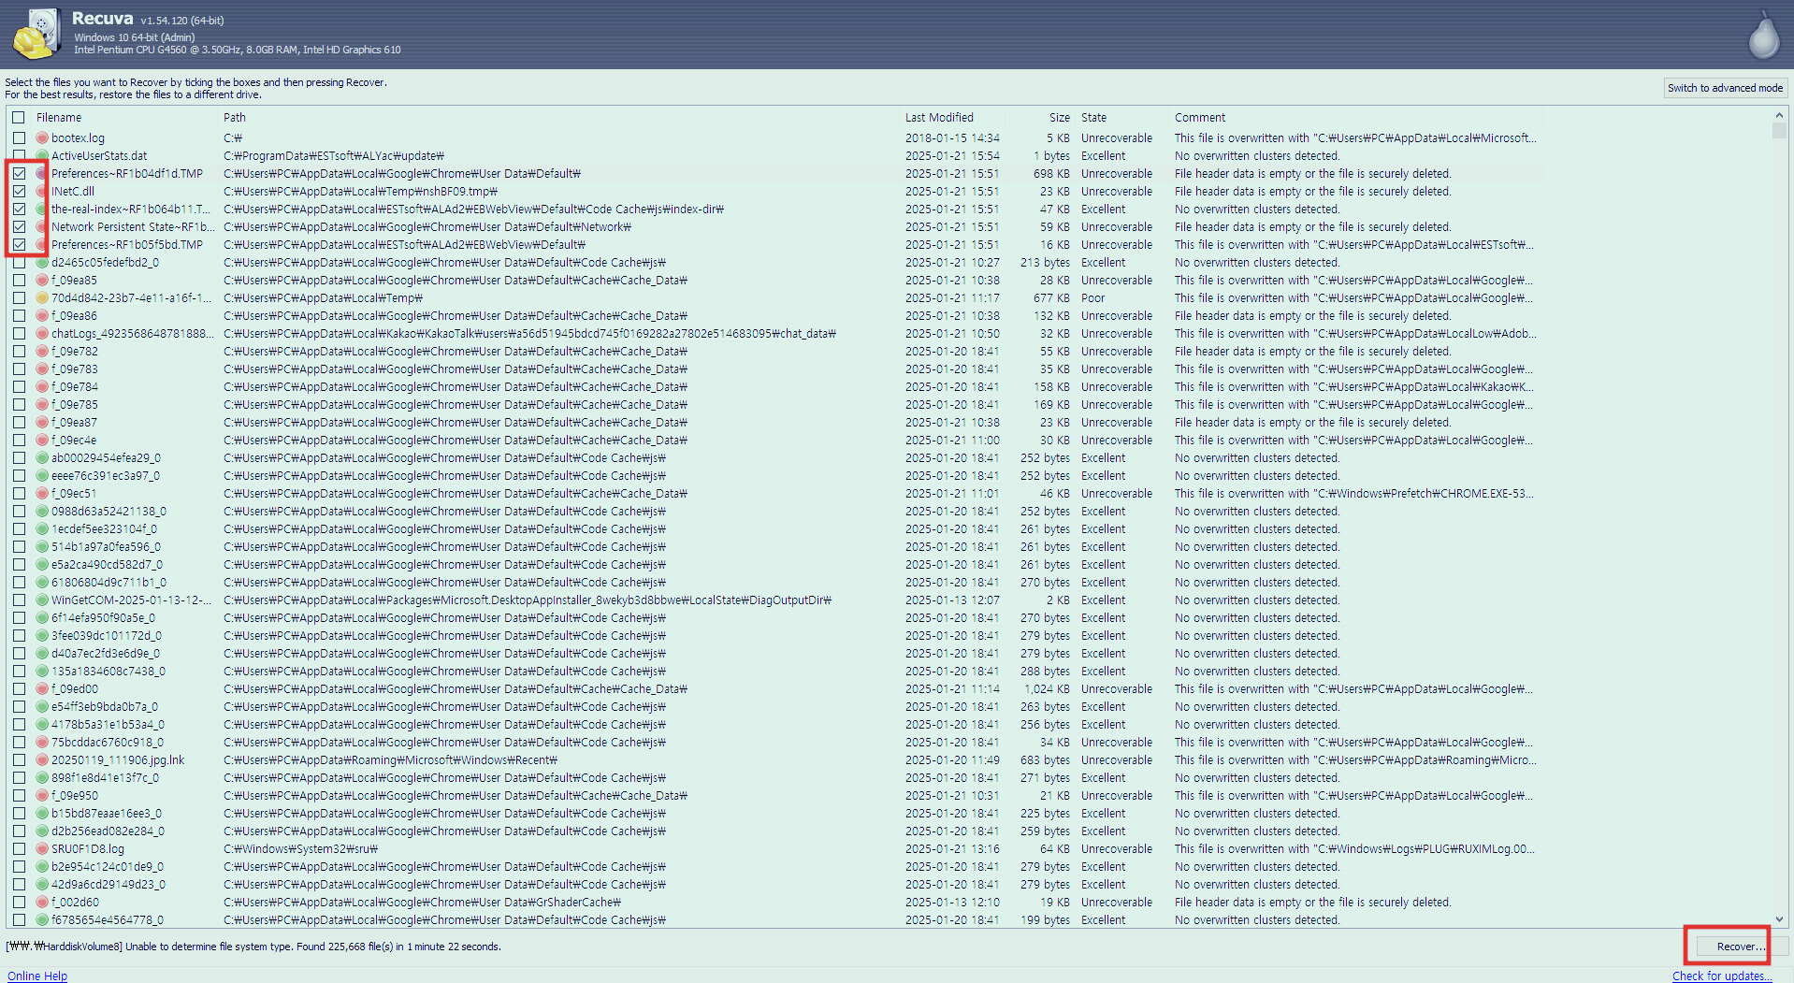Uncheck the Network Persistent State file checkbox

point(19,227)
